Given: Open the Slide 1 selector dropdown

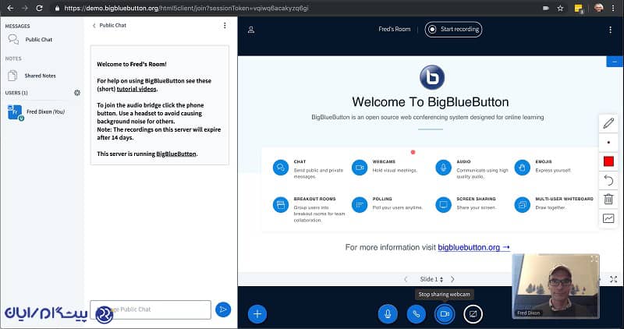Looking at the screenshot, I should (x=431, y=279).
